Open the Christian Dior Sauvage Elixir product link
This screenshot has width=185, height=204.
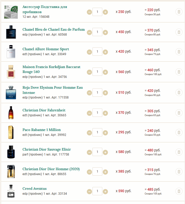pyautogui.click(x=47, y=149)
